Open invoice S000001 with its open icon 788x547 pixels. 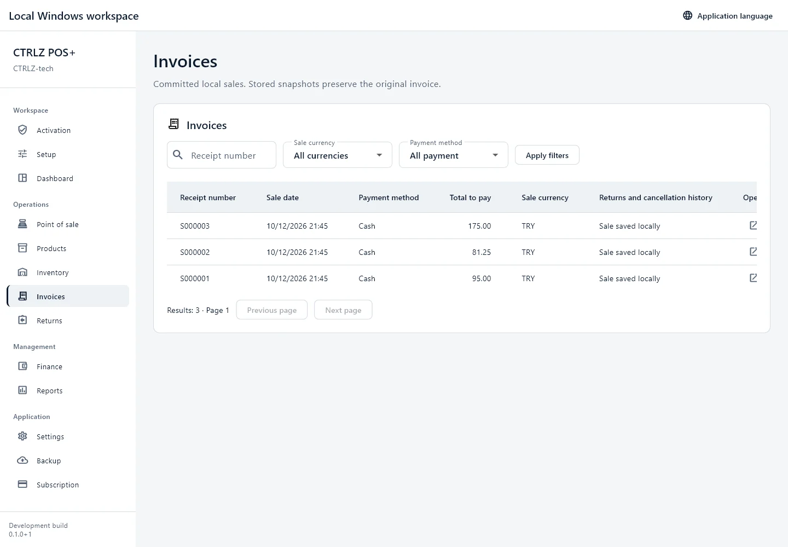753,278
